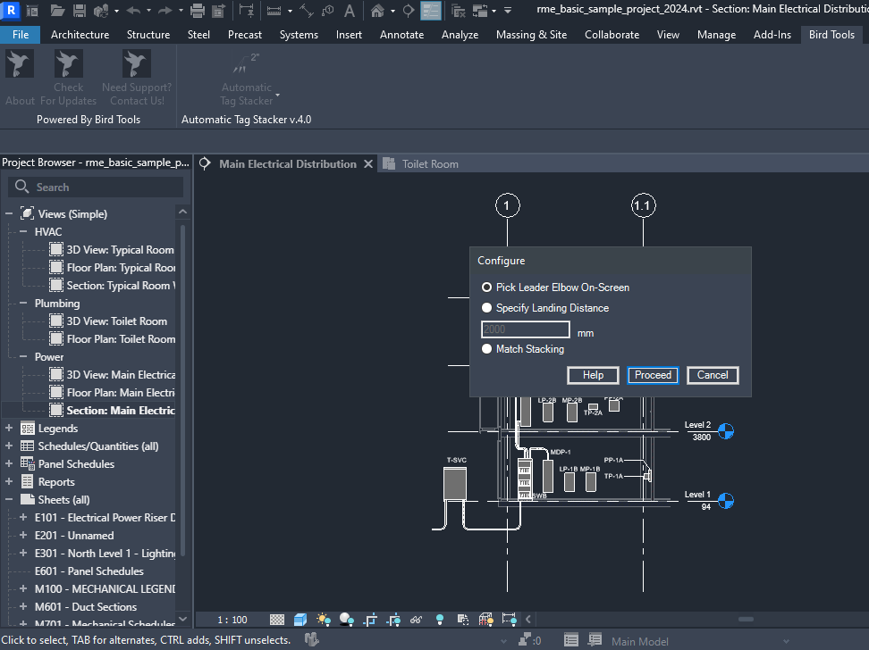Open the Annotate ribbon tab
The image size is (869, 650).
[x=401, y=35]
